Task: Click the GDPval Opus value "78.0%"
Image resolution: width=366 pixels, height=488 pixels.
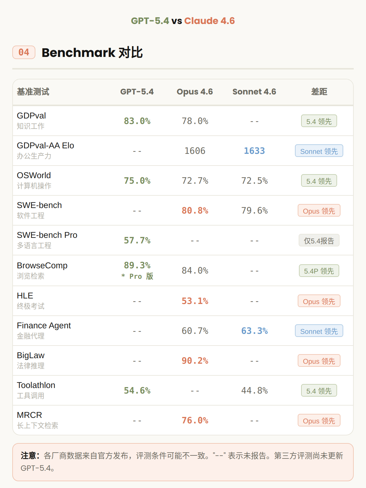Action: click(x=195, y=121)
